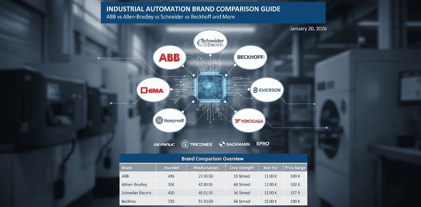The height and width of the screenshot is (207, 421).
Task: Click the Beckhoff logo oval
Action: coord(251,58)
